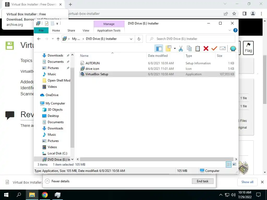Open address bar history dropdown
This screenshot has width=267, height=200.
(131, 39)
